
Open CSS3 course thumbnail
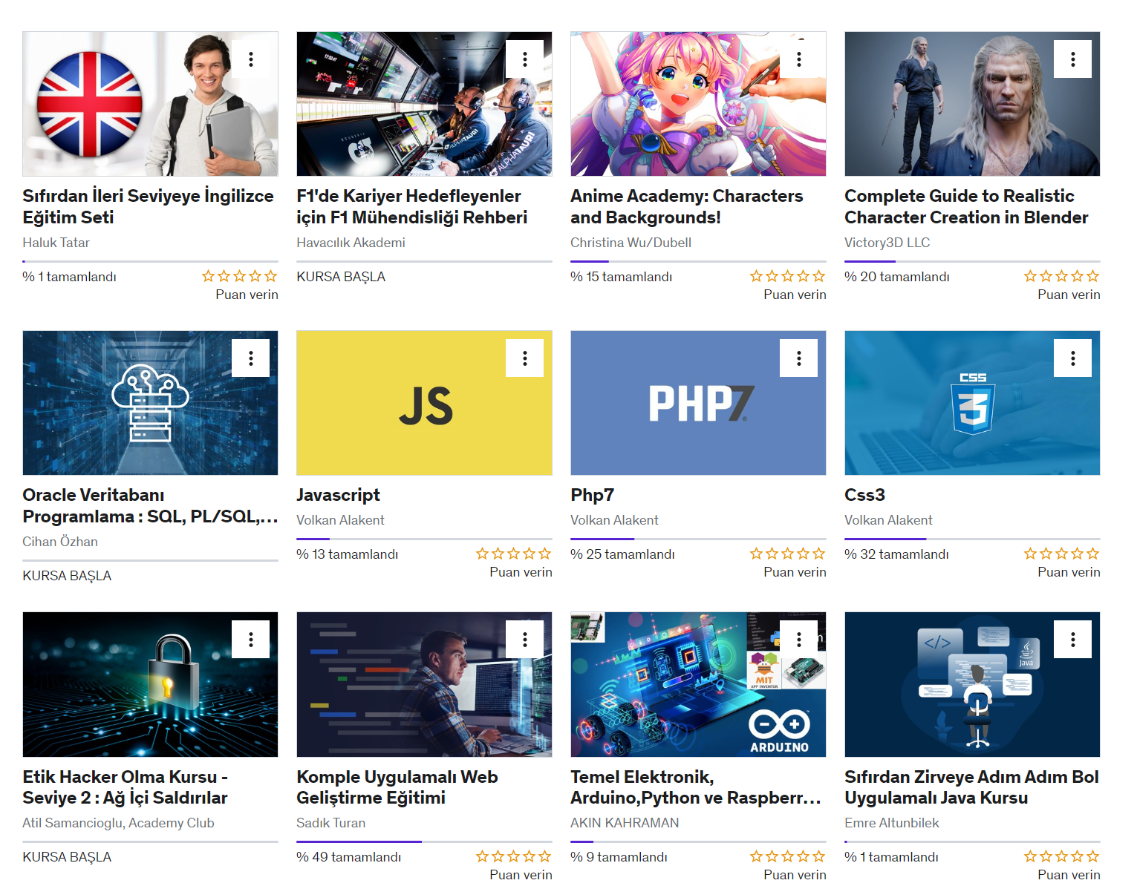click(972, 403)
